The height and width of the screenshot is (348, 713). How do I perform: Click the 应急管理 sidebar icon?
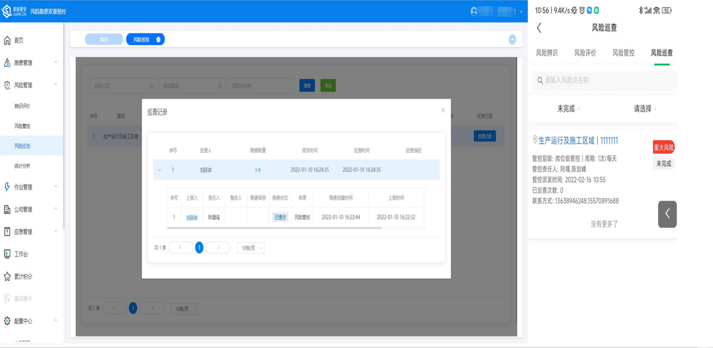click(7, 232)
